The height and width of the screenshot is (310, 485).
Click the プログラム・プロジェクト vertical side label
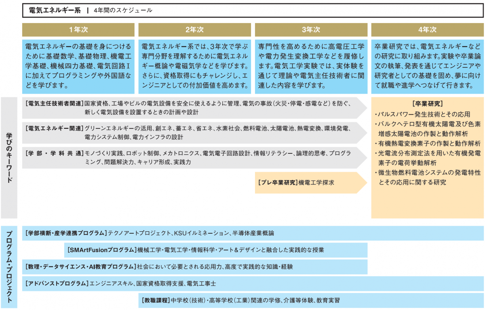pos(9,267)
